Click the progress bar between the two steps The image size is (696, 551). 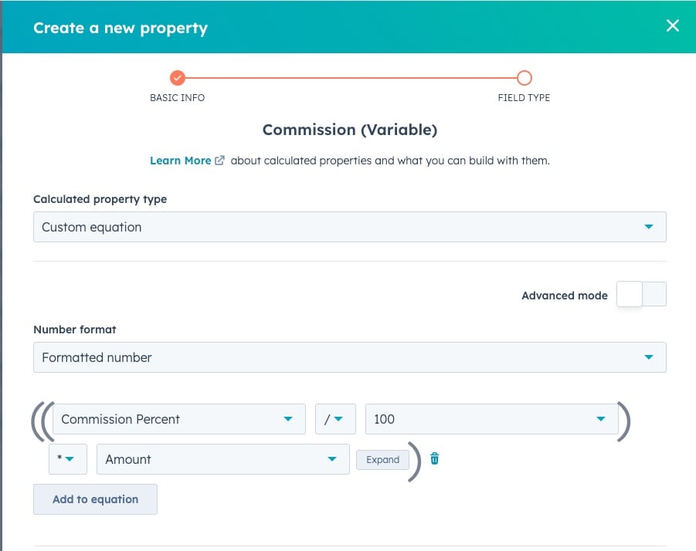coord(351,78)
